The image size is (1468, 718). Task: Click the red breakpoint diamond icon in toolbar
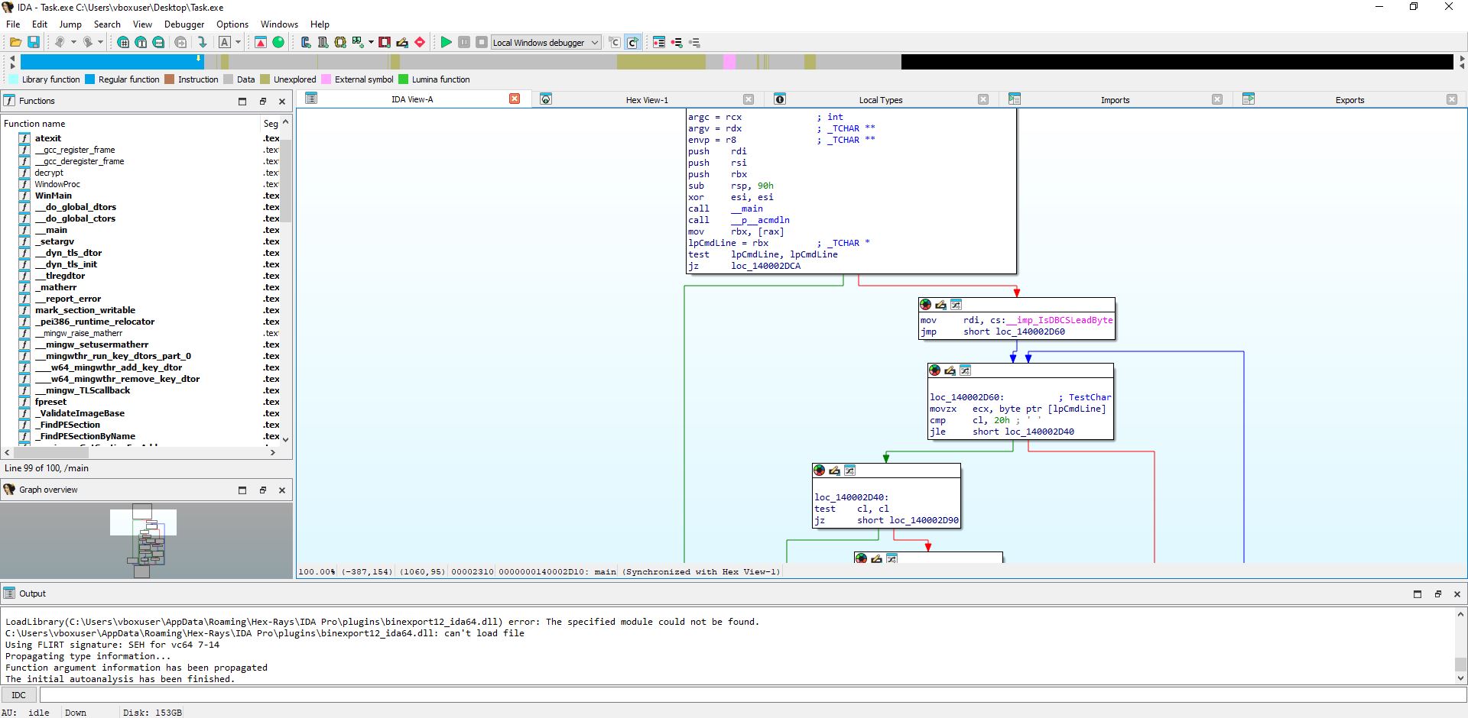coord(419,42)
